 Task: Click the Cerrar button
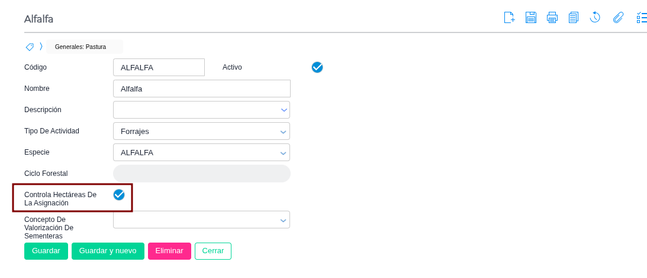(x=213, y=251)
